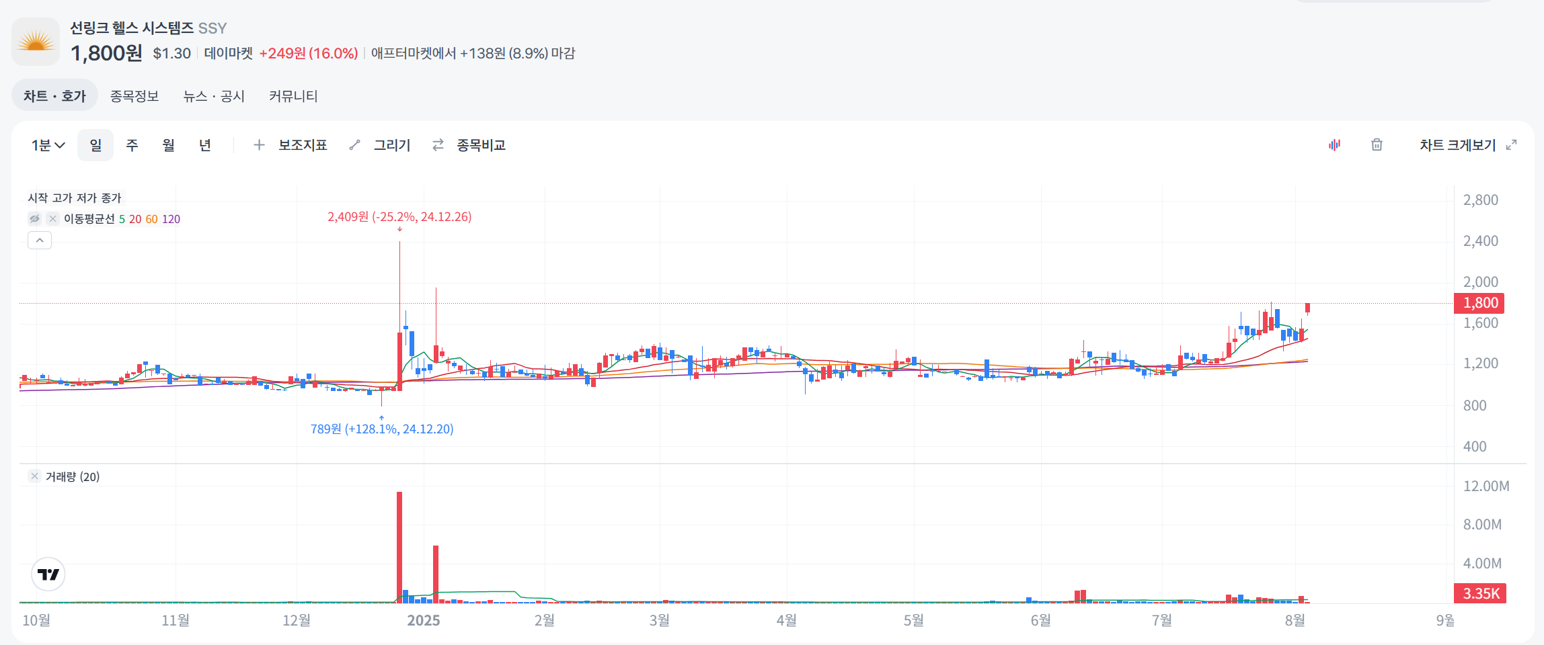The image size is (1544, 645).
Task: Select the 년 yearly chart interval
Action: tap(205, 145)
